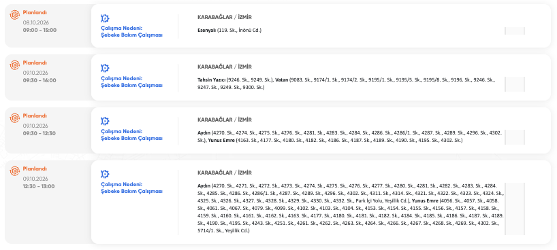Click the street entry 9083. Sk.

click(300, 80)
